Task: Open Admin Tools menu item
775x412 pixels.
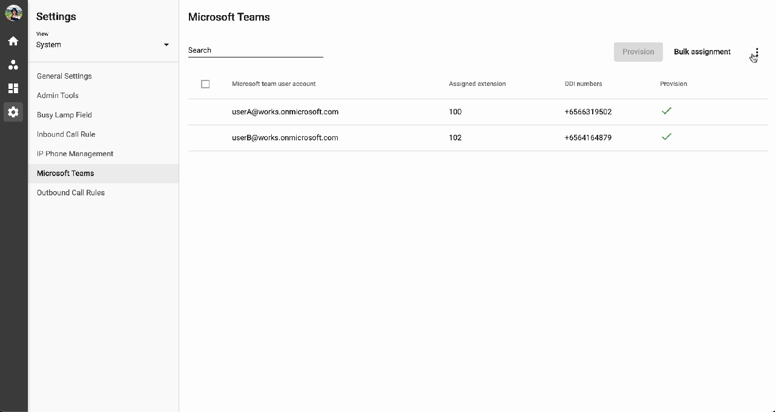Action: tap(103, 96)
